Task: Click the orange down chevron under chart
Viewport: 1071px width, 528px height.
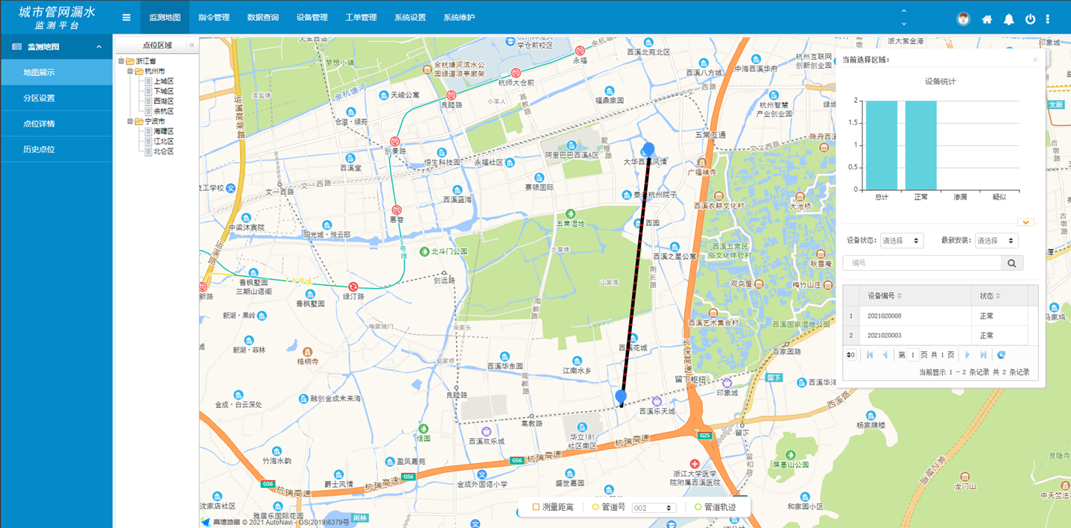Action: click(x=1026, y=222)
